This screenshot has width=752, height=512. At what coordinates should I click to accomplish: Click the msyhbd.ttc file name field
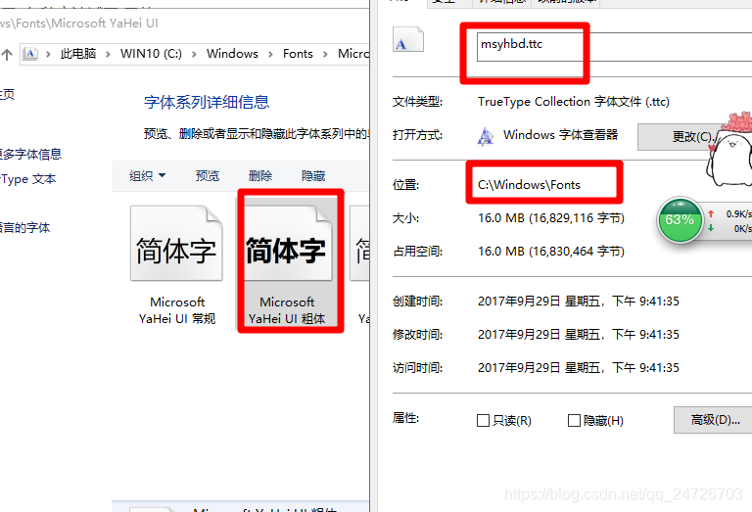614,47
